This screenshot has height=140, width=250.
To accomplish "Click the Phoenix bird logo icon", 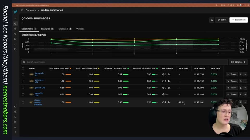I will click(15, 12).
